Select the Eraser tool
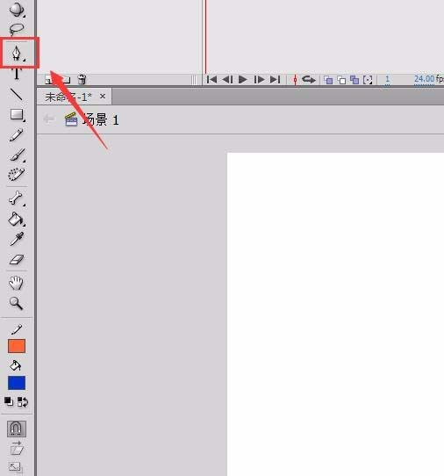Viewport: 444px width, 476px height. click(x=17, y=260)
